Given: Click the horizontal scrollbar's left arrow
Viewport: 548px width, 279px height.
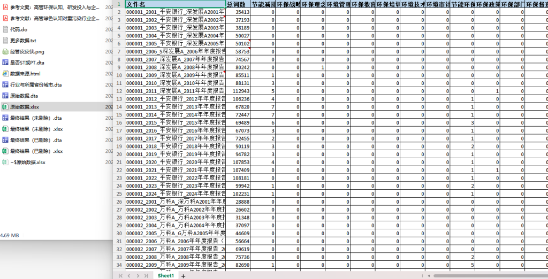Looking at the screenshot, I should [x=429, y=276].
